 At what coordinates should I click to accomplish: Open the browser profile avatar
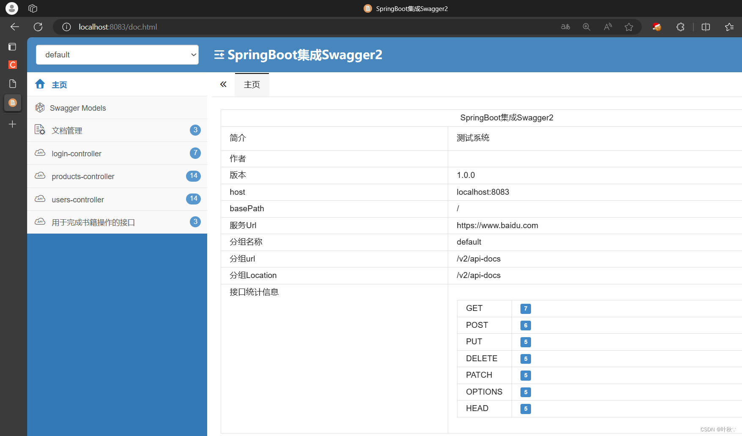[12, 8]
